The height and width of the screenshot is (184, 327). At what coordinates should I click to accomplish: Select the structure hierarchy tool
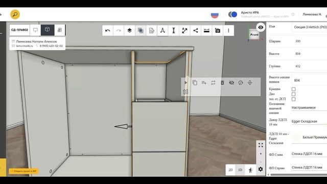click(x=162, y=31)
